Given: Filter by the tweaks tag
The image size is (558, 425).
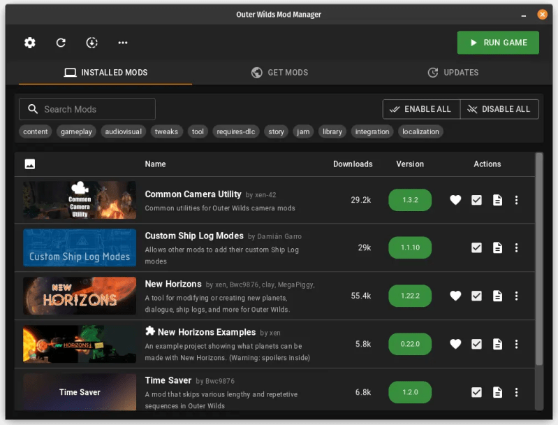Looking at the screenshot, I should pyautogui.click(x=166, y=131).
